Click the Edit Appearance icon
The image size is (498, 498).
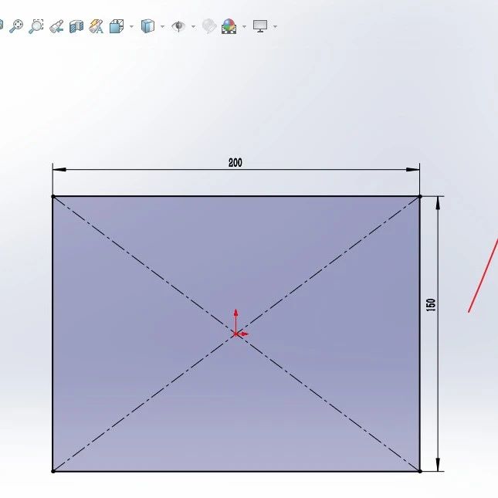209,26
